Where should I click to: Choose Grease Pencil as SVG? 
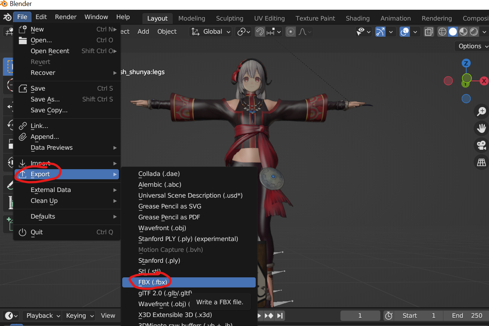pyautogui.click(x=189, y=206)
